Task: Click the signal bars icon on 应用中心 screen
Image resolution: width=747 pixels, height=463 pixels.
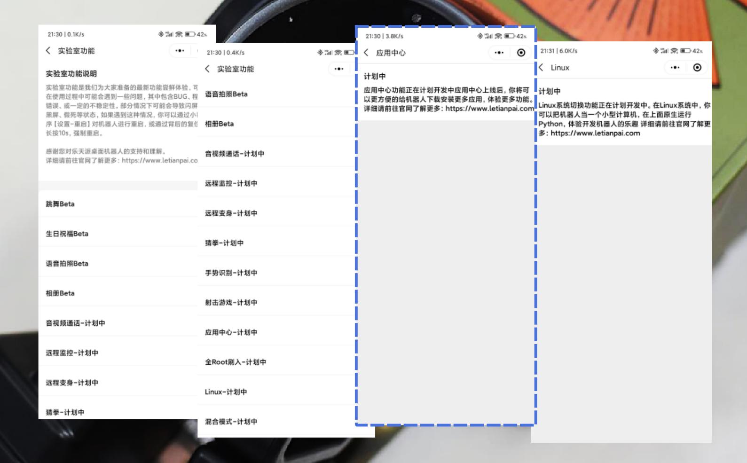Action: pos(489,36)
